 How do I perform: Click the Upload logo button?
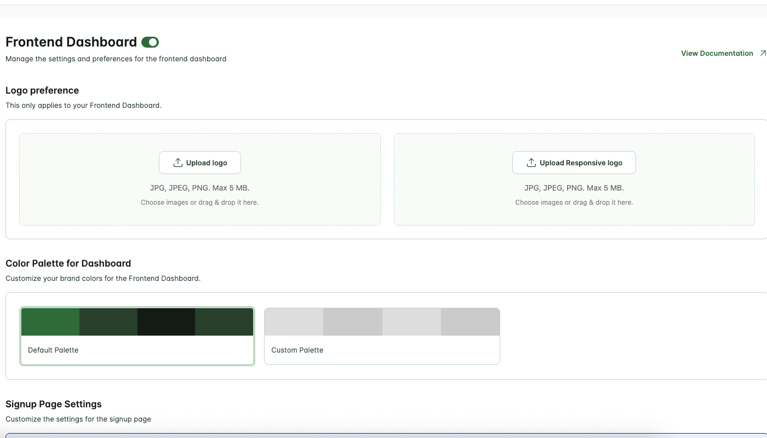coord(200,163)
